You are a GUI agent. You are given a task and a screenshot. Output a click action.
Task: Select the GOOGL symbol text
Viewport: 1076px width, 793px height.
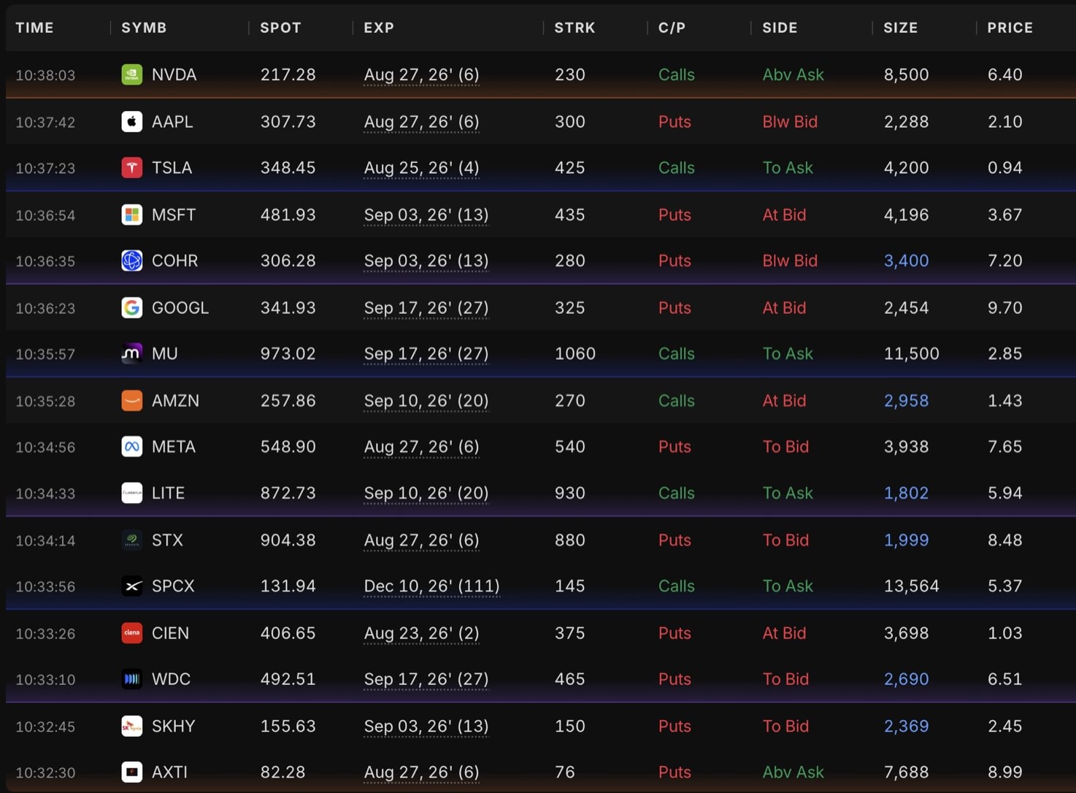coord(180,307)
